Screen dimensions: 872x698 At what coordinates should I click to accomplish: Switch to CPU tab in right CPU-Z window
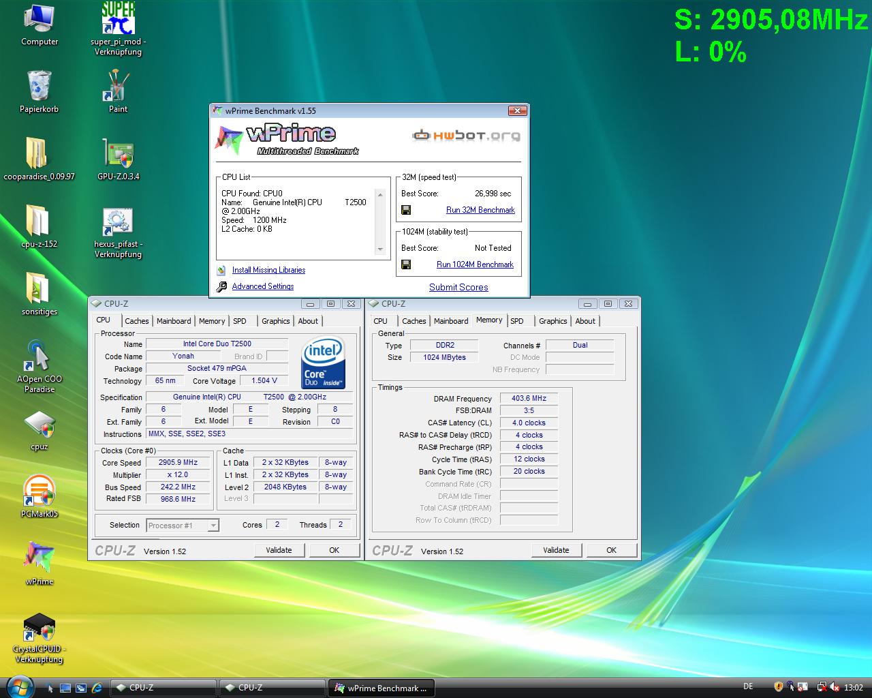point(380,321)
